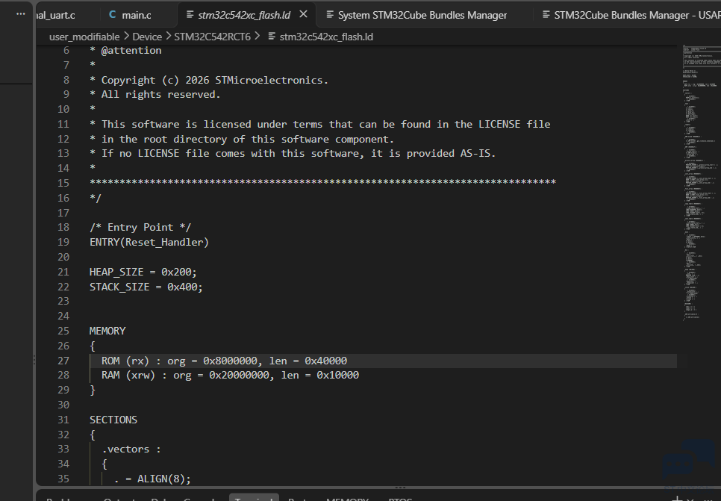
Task: Click the file icon in the breadcrumb
Action: 272,36
